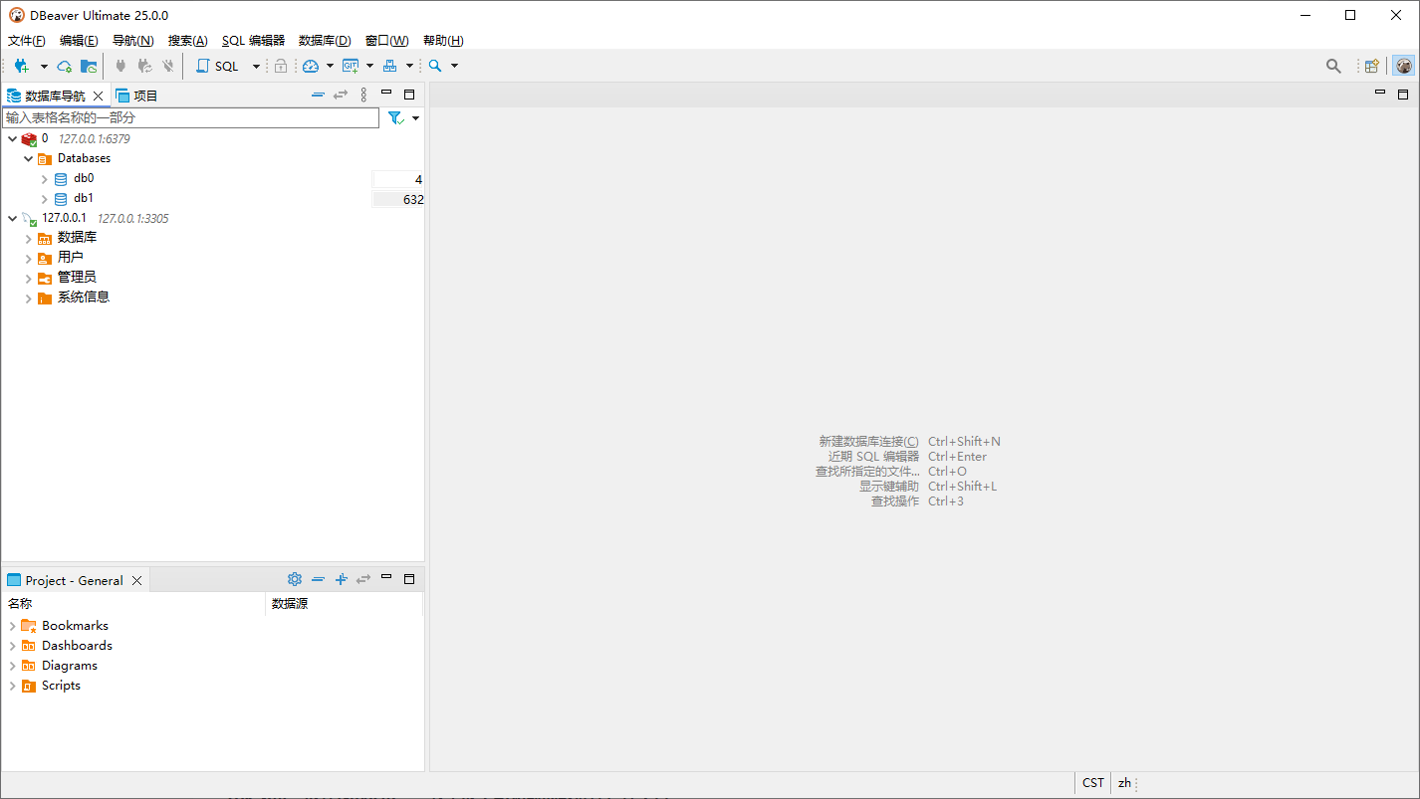Viewport: 1420px width, 799px height.
Task: Click the GIT add-to-repository icon
Action: coord(351,66)
